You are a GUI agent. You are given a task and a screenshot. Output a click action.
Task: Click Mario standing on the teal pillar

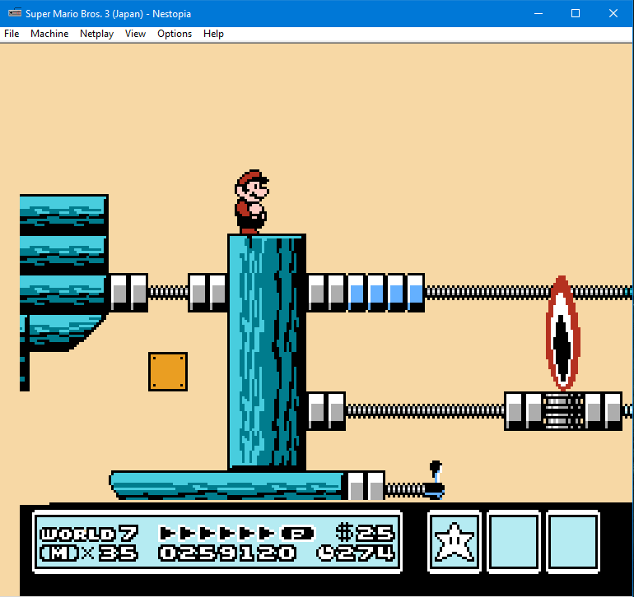251,201
